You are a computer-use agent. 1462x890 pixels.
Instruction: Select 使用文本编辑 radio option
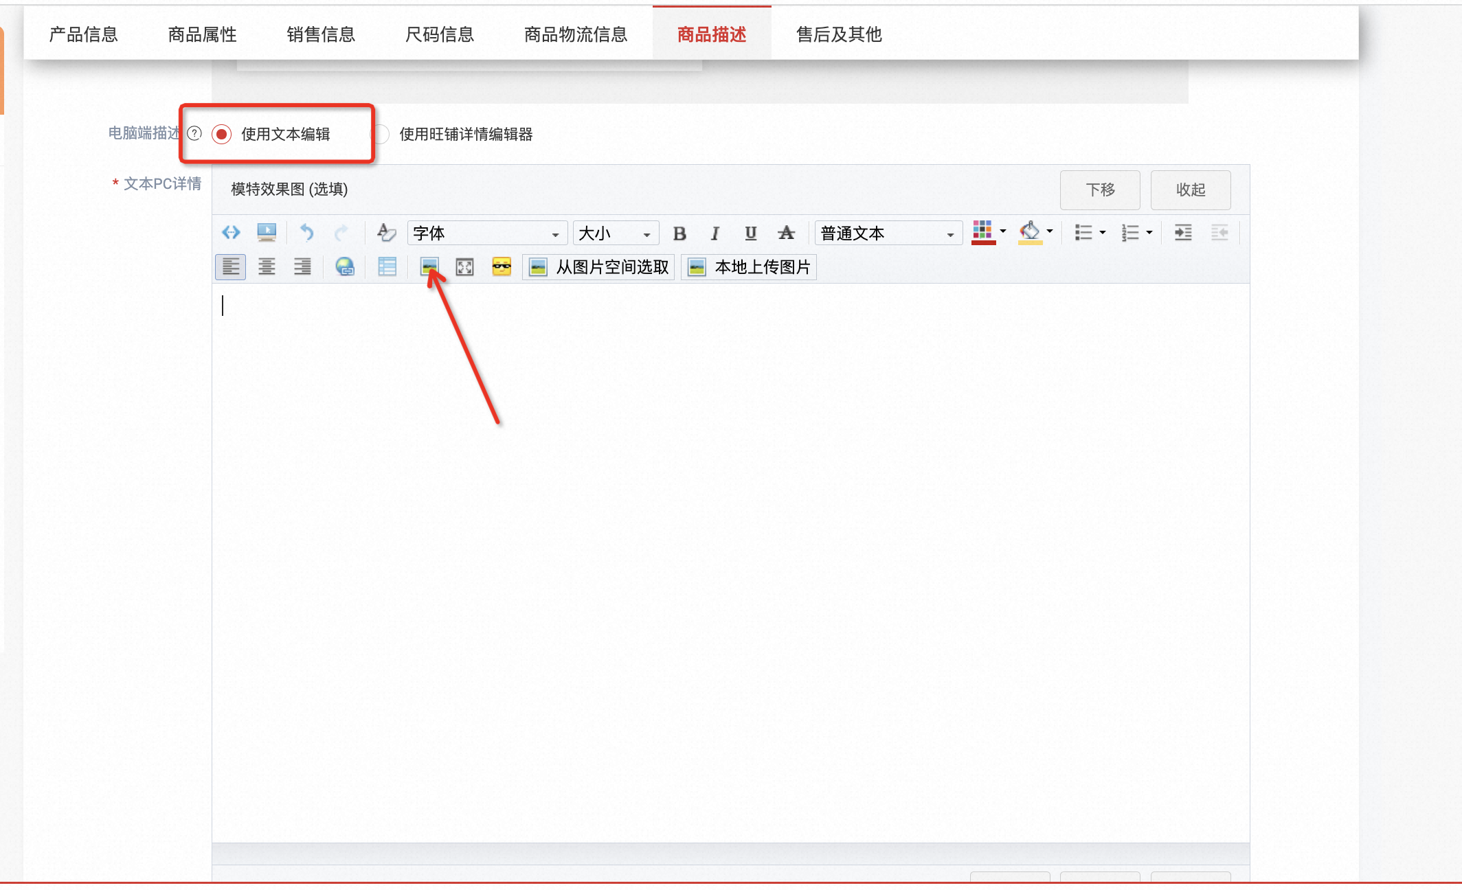click(x=221, y=134)
